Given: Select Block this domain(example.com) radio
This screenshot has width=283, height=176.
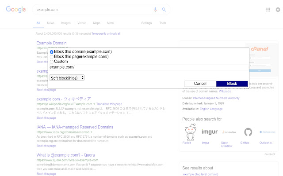Looking at the screenshot, I should (51, 52).
